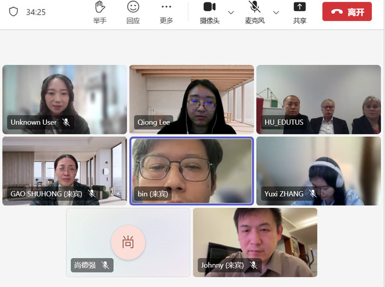Click the 34:25 meeting timer

36,12
